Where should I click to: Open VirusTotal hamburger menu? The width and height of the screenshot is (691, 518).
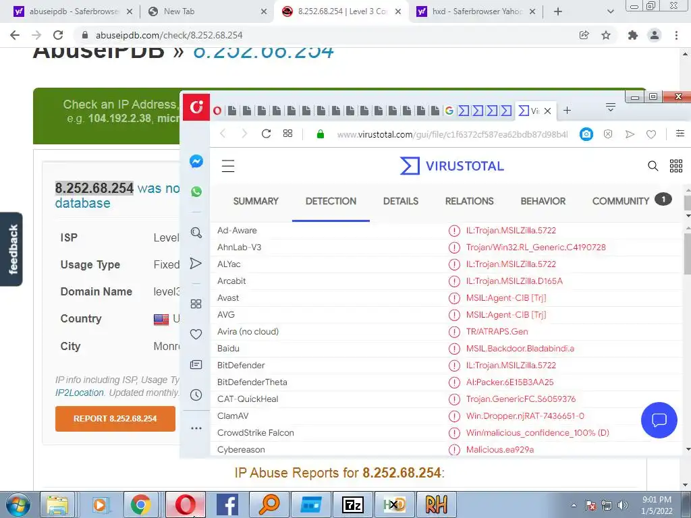pos(228,166)
